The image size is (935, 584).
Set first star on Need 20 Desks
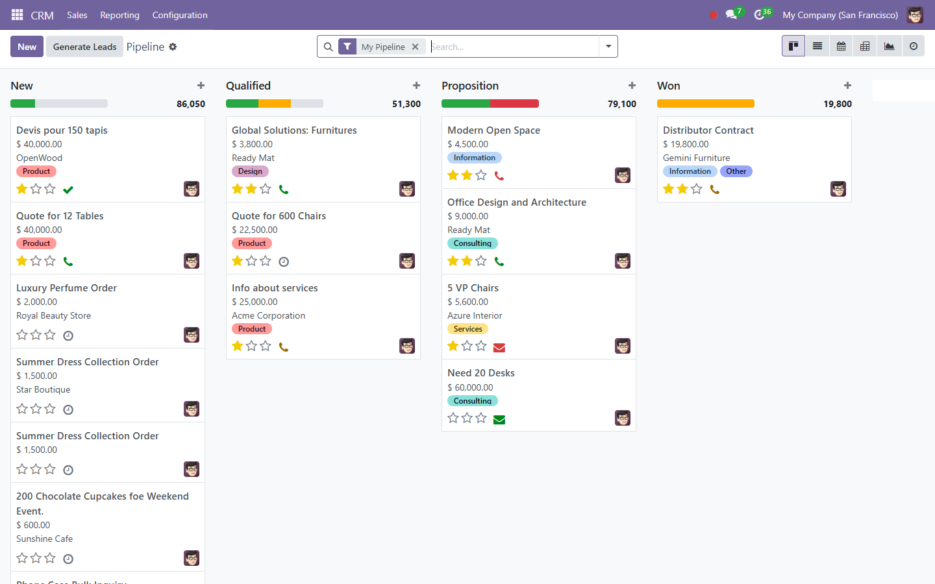[453, 418]
